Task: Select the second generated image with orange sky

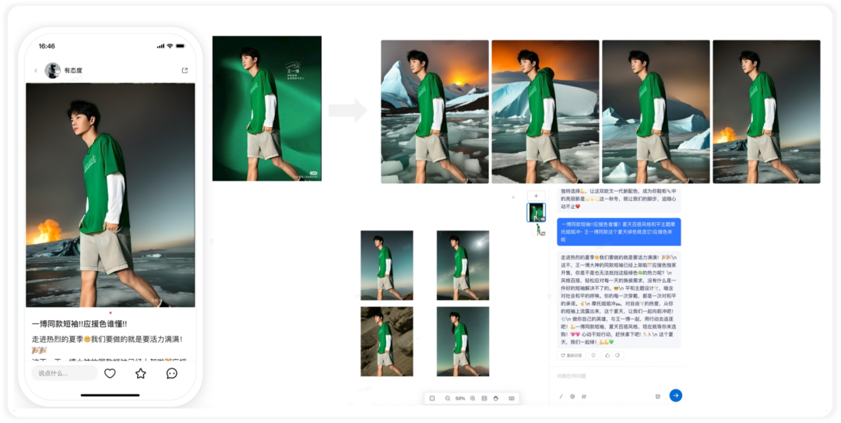Action: 545,111
